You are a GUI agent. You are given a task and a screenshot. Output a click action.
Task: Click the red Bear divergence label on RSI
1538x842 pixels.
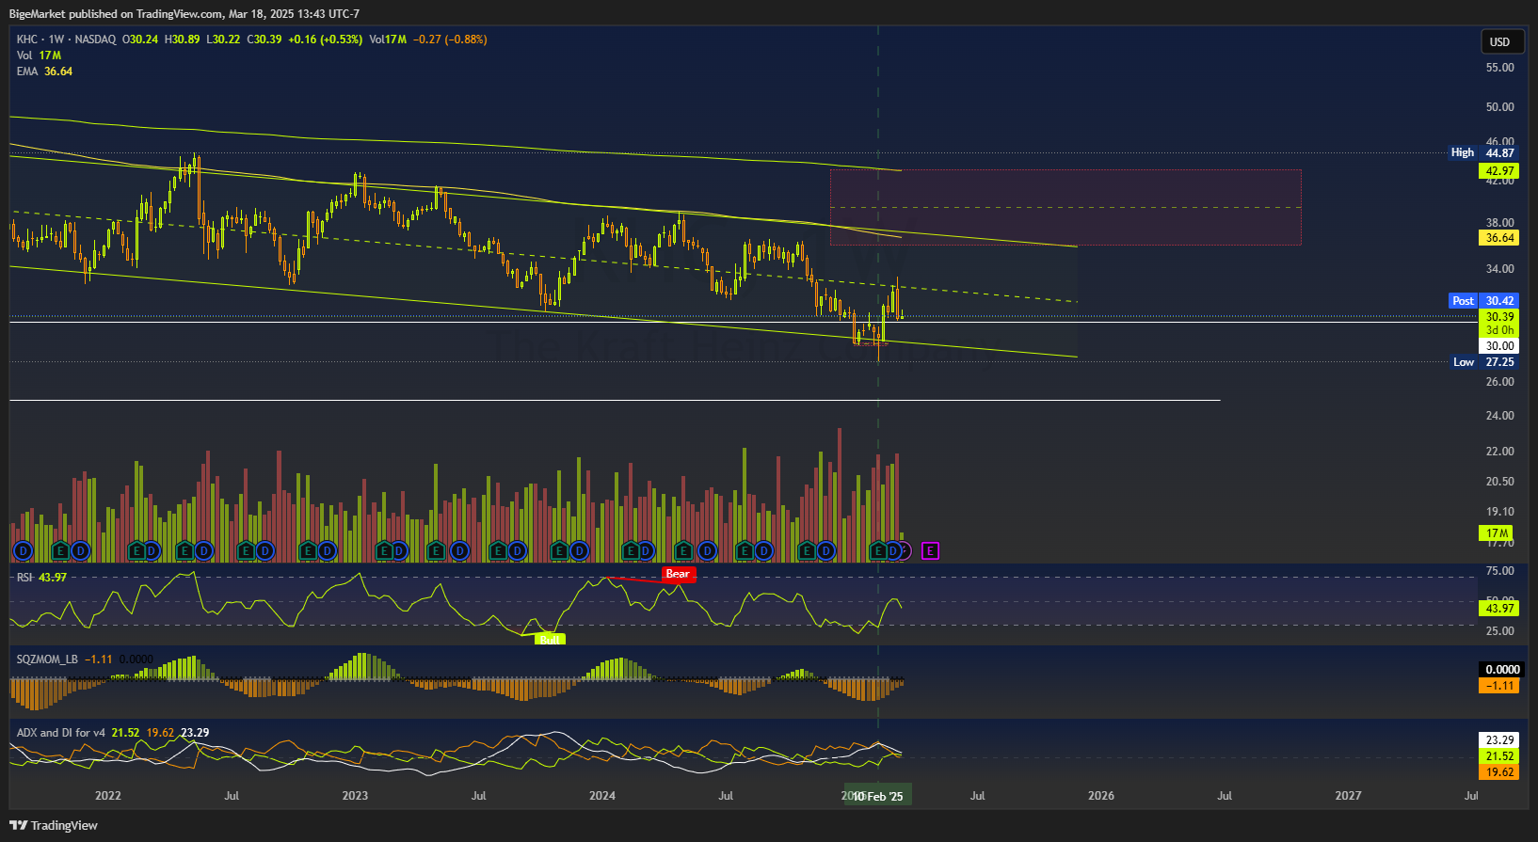coord(678,574)
